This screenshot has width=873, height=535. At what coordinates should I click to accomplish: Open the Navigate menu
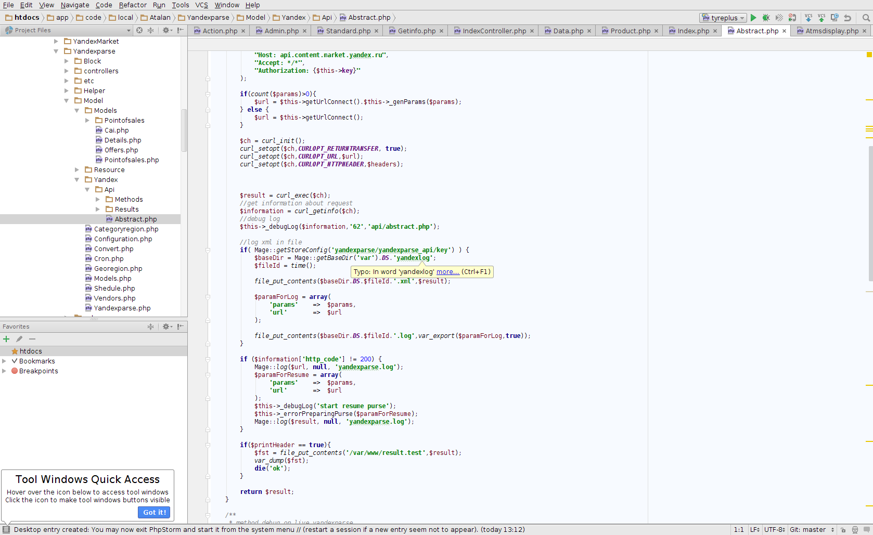pyautogui.click(x=75, y=5)
